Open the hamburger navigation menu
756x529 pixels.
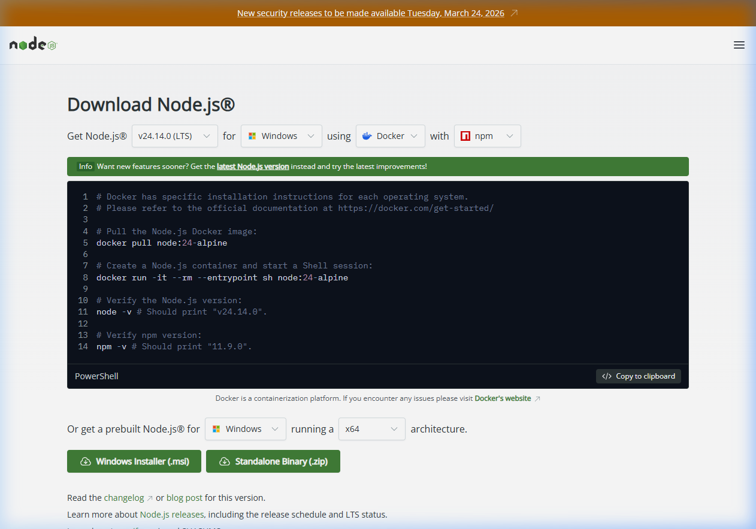point(739,44)
